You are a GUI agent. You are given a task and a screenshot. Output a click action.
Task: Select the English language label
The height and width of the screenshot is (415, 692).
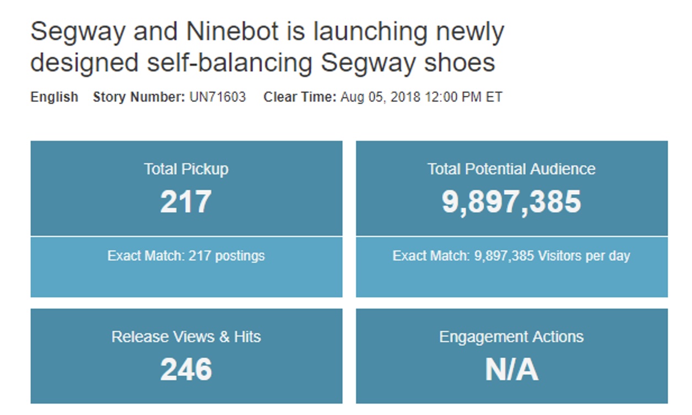point(54,97)
